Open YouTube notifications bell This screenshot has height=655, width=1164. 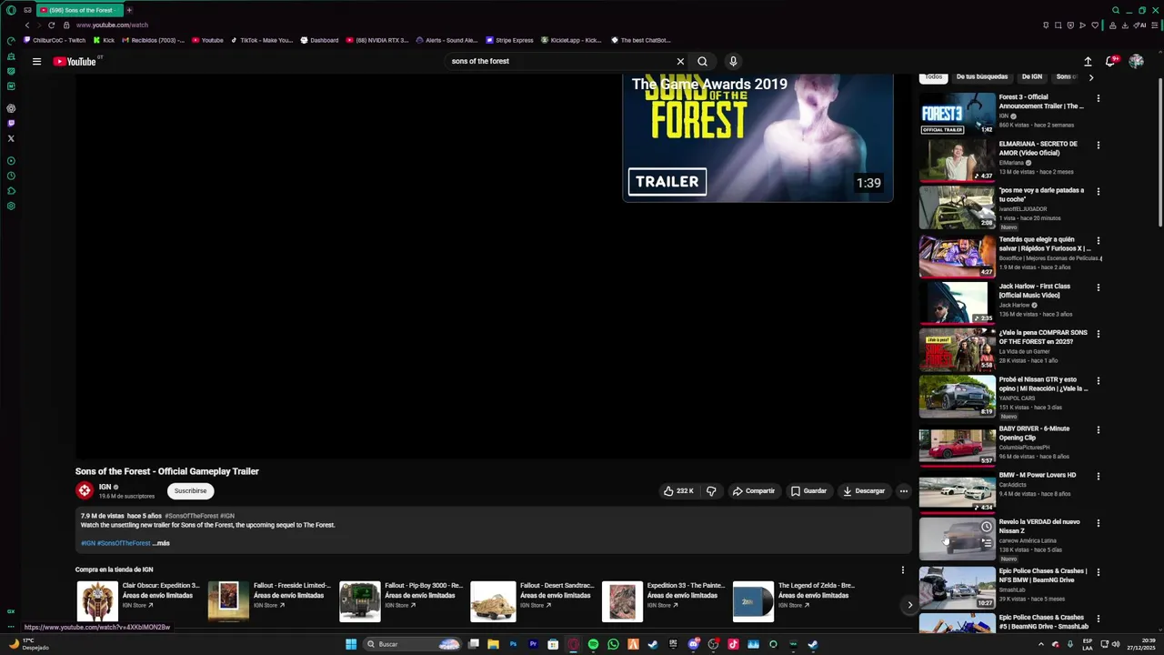coord(1110,61)
